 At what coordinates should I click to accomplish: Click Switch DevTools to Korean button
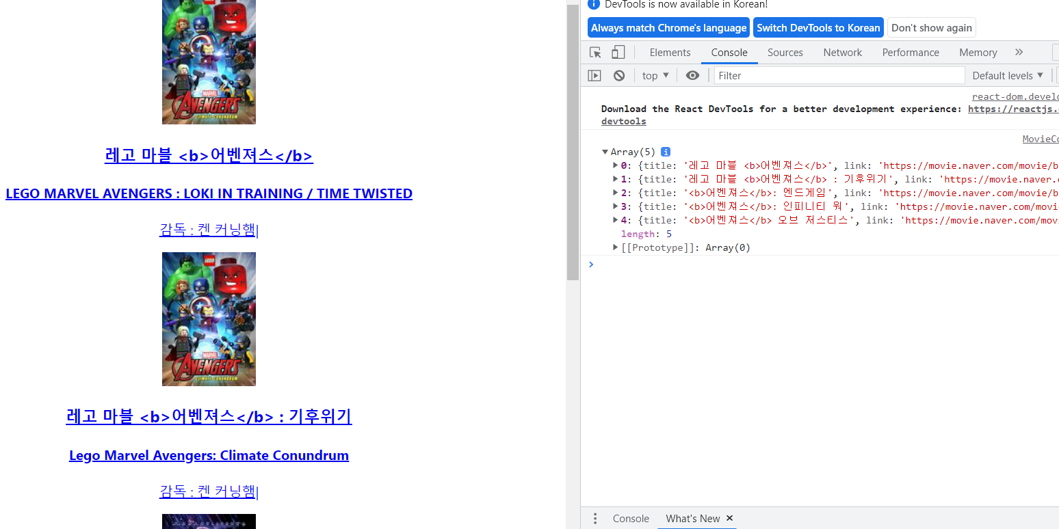[818, 28]
